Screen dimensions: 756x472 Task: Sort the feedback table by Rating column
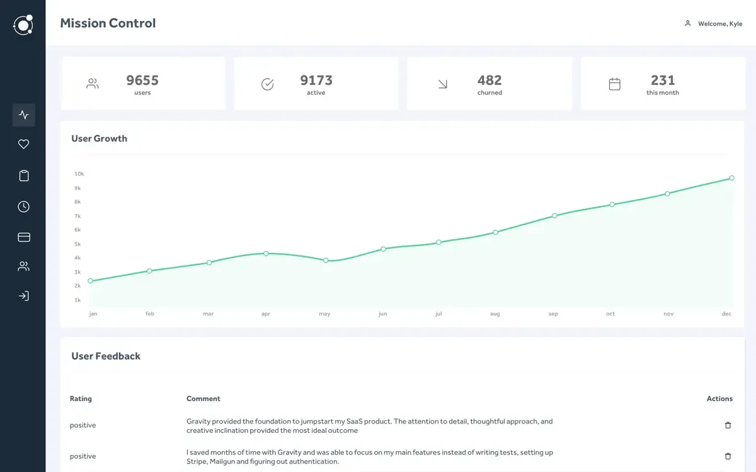pos(81,398)
